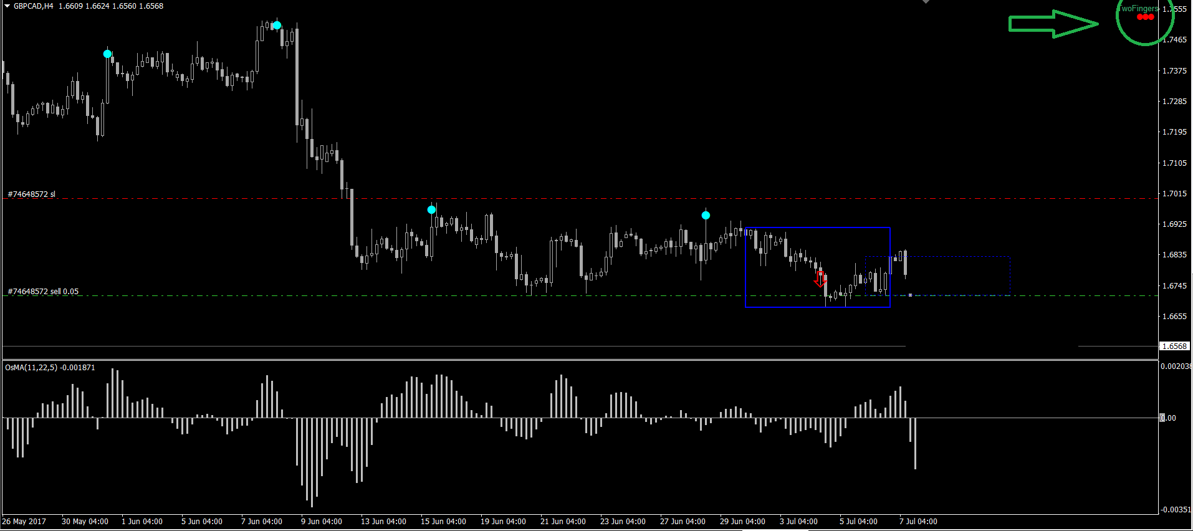
Task: Click the OsMA(11,22,5) indicator label
Action: [50, 368]
